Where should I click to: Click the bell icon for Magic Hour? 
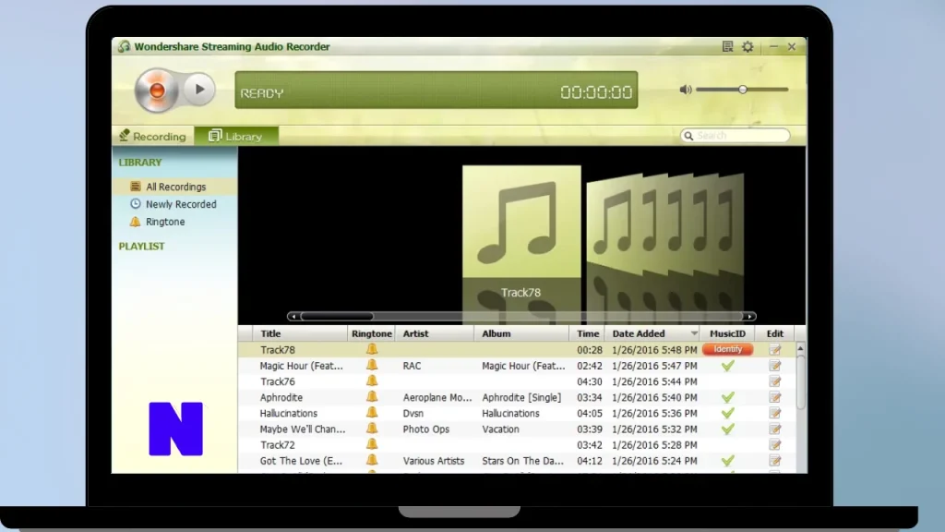coord(372,365)
